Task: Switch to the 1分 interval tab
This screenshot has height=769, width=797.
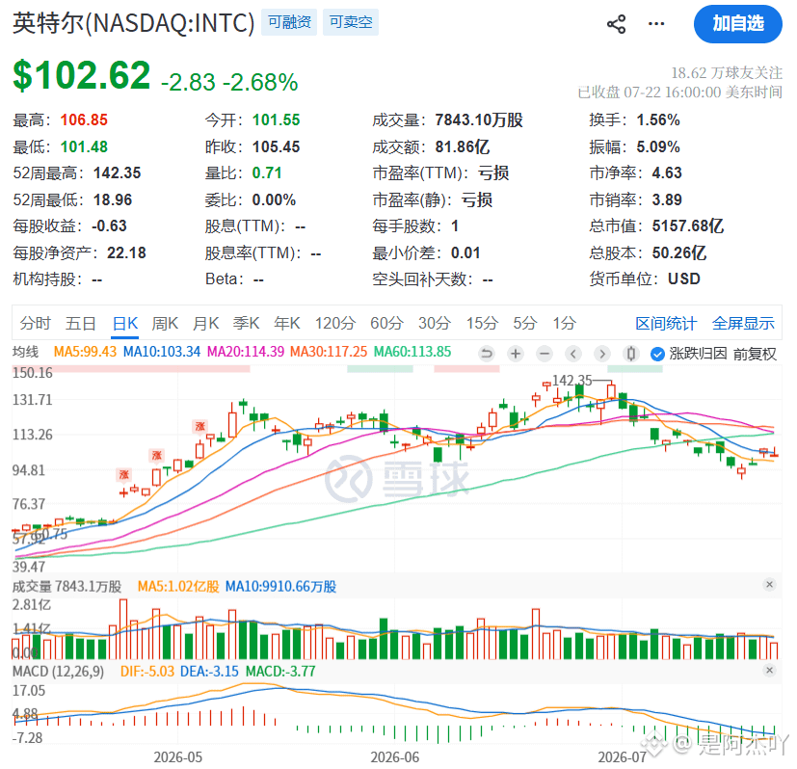Action: tap(564, 323)
